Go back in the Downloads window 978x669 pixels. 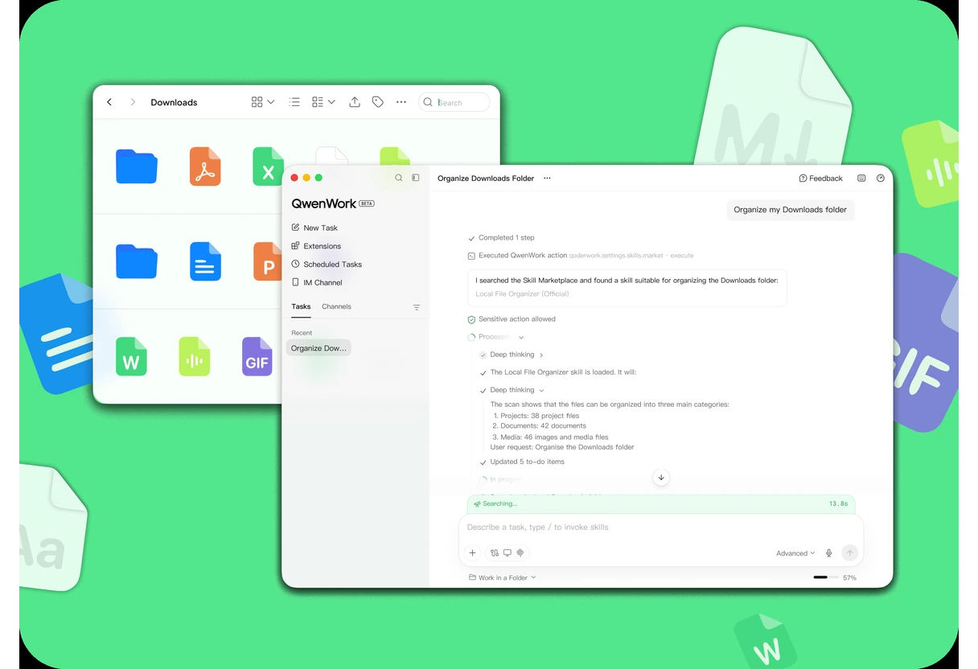(109, 102)
